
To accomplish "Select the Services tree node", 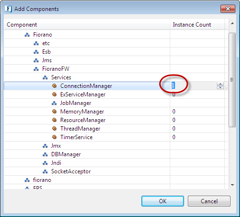I will point(61,77).
